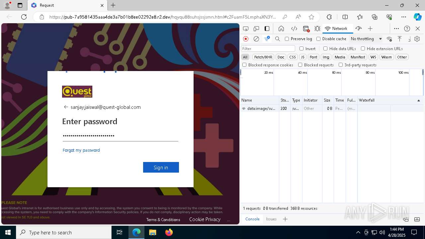This screenshot has height=239, width=425.
Task: Open the Inspect element picker tool
Action: coord(246,29)
